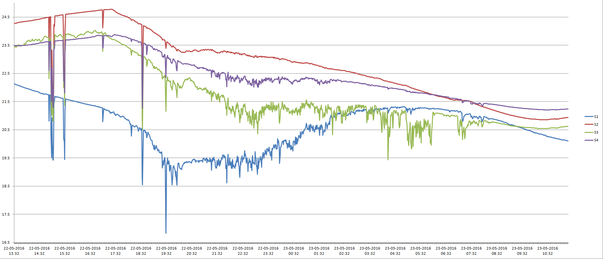This screenshot has width=603, height=259.
Task: Click x-axis label 23-05-2016 00:32
Action: pos(293,251)
